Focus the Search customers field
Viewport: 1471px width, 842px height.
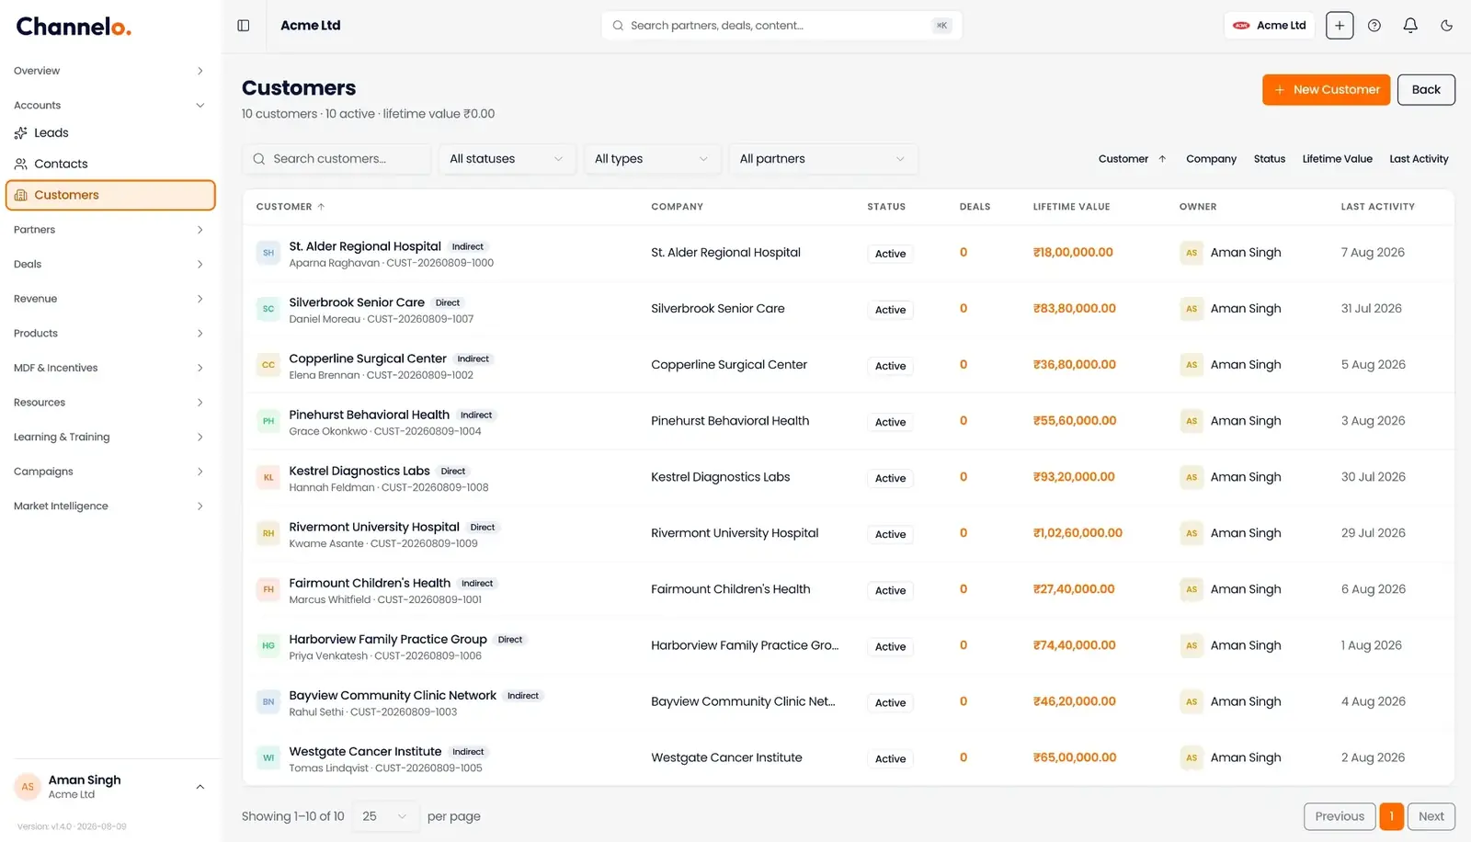tap(336, 159)
